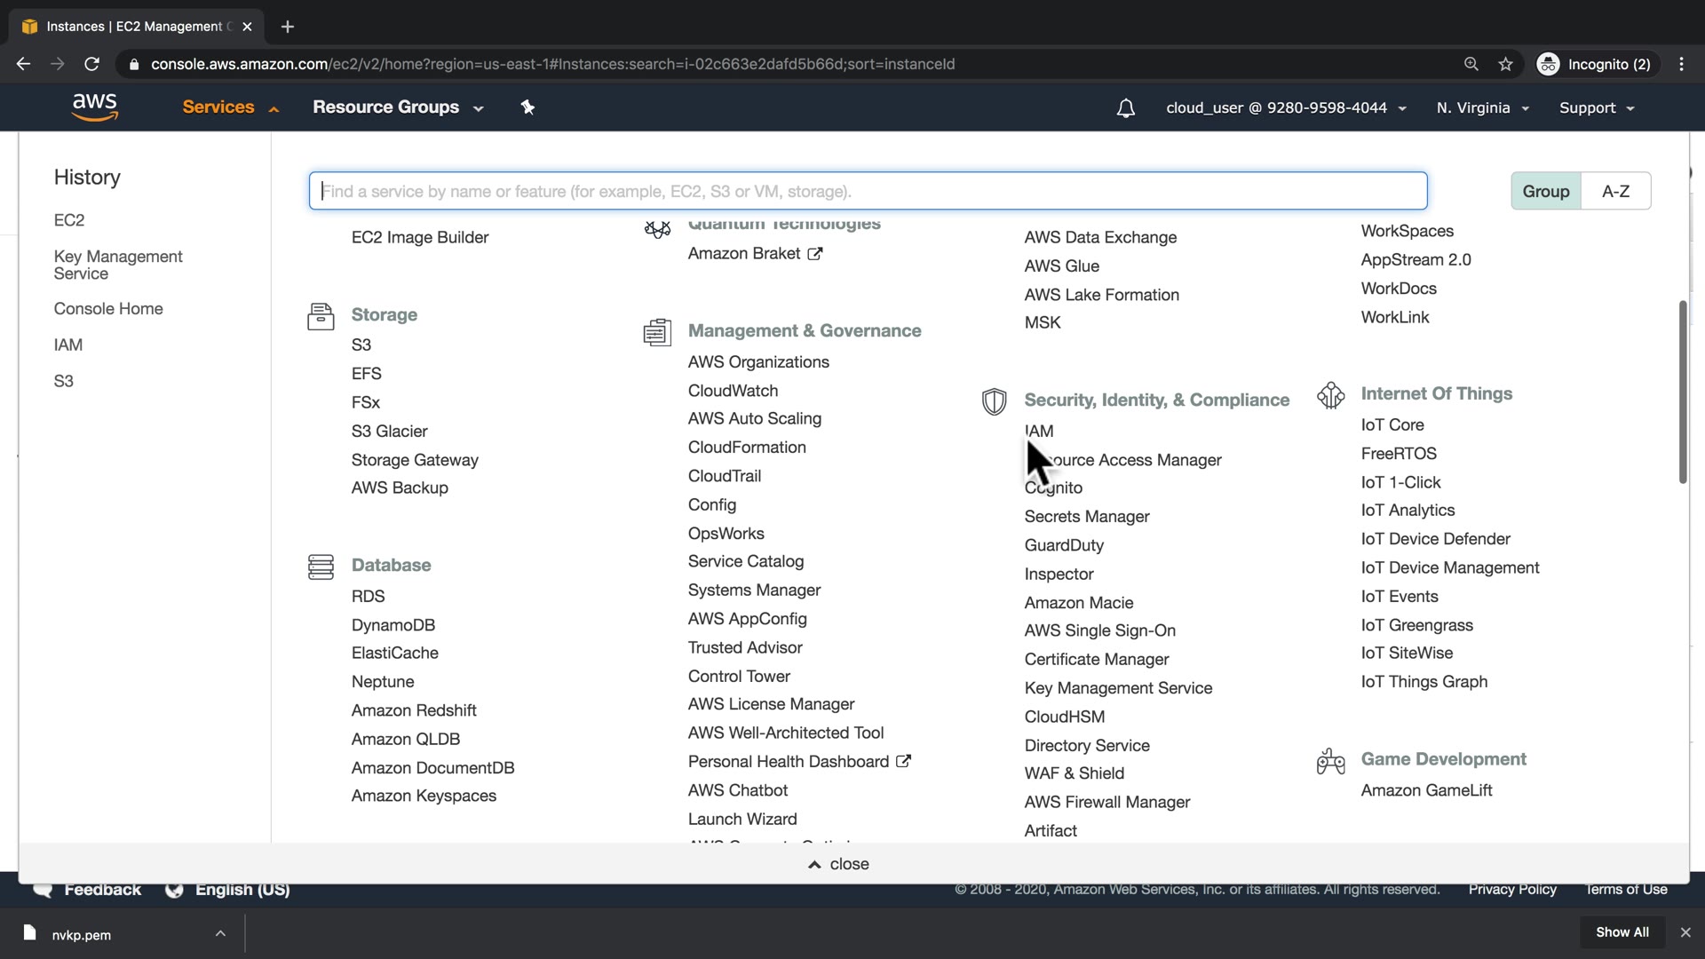Focus the Find a service search field

click(x=868, y=191)
